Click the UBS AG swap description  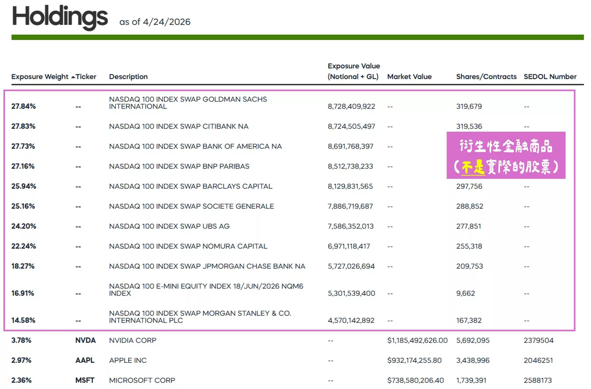169,226
